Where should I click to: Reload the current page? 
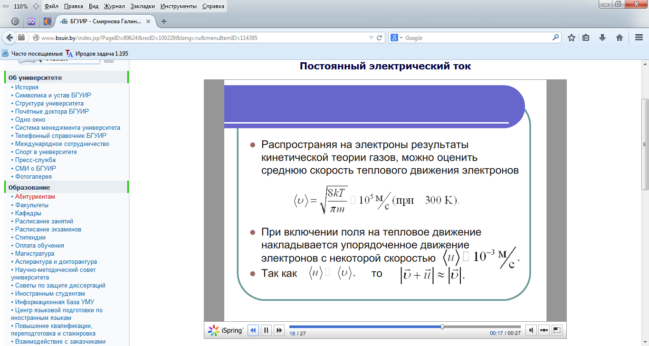point(380,38)
